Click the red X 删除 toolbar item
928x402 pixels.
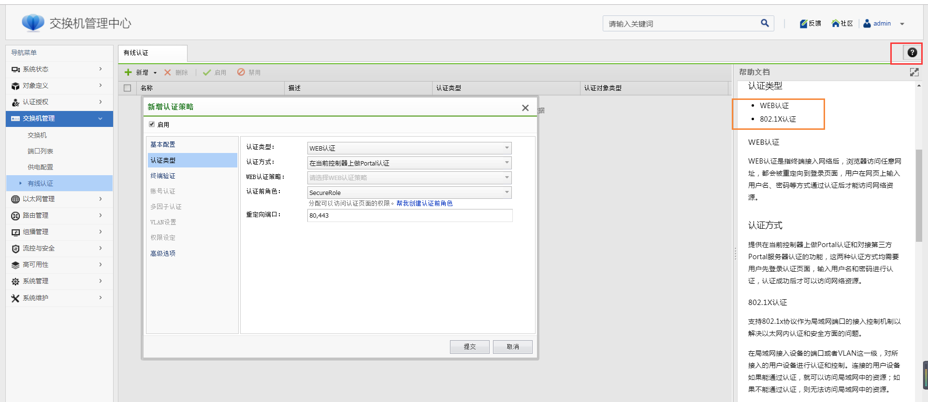pyautogui.click(x=176, y=72)
